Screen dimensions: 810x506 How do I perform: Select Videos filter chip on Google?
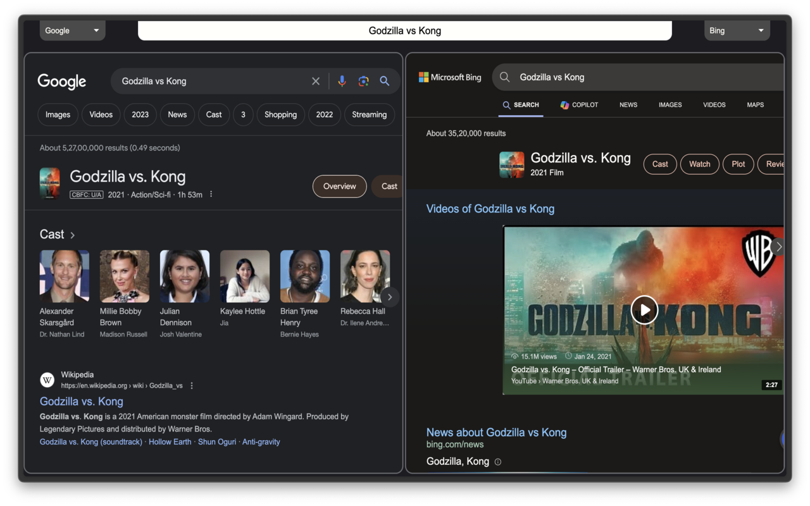click(101, 114)
